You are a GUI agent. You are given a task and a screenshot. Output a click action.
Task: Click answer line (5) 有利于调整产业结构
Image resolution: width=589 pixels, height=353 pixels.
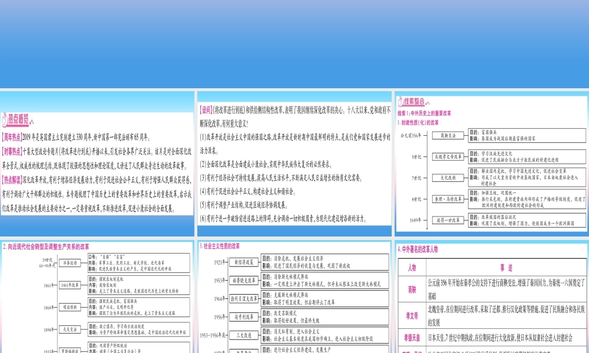pos(244,205)
